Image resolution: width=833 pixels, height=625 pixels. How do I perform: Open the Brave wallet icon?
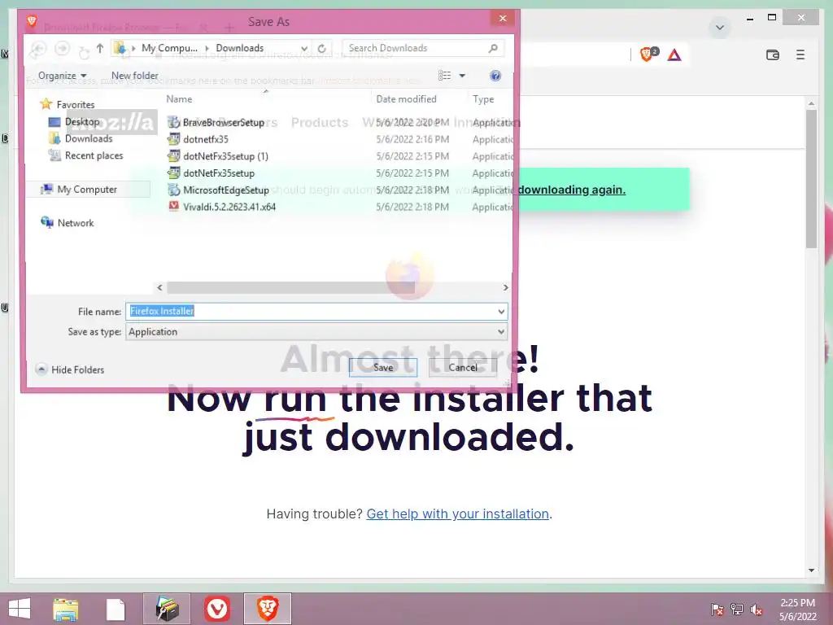pyautogui.click(x=773, y=55)
